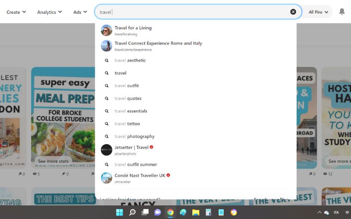Open Jetsetter | Travel verified profile
Screen dimensions: 351x219
pos(196,150)
